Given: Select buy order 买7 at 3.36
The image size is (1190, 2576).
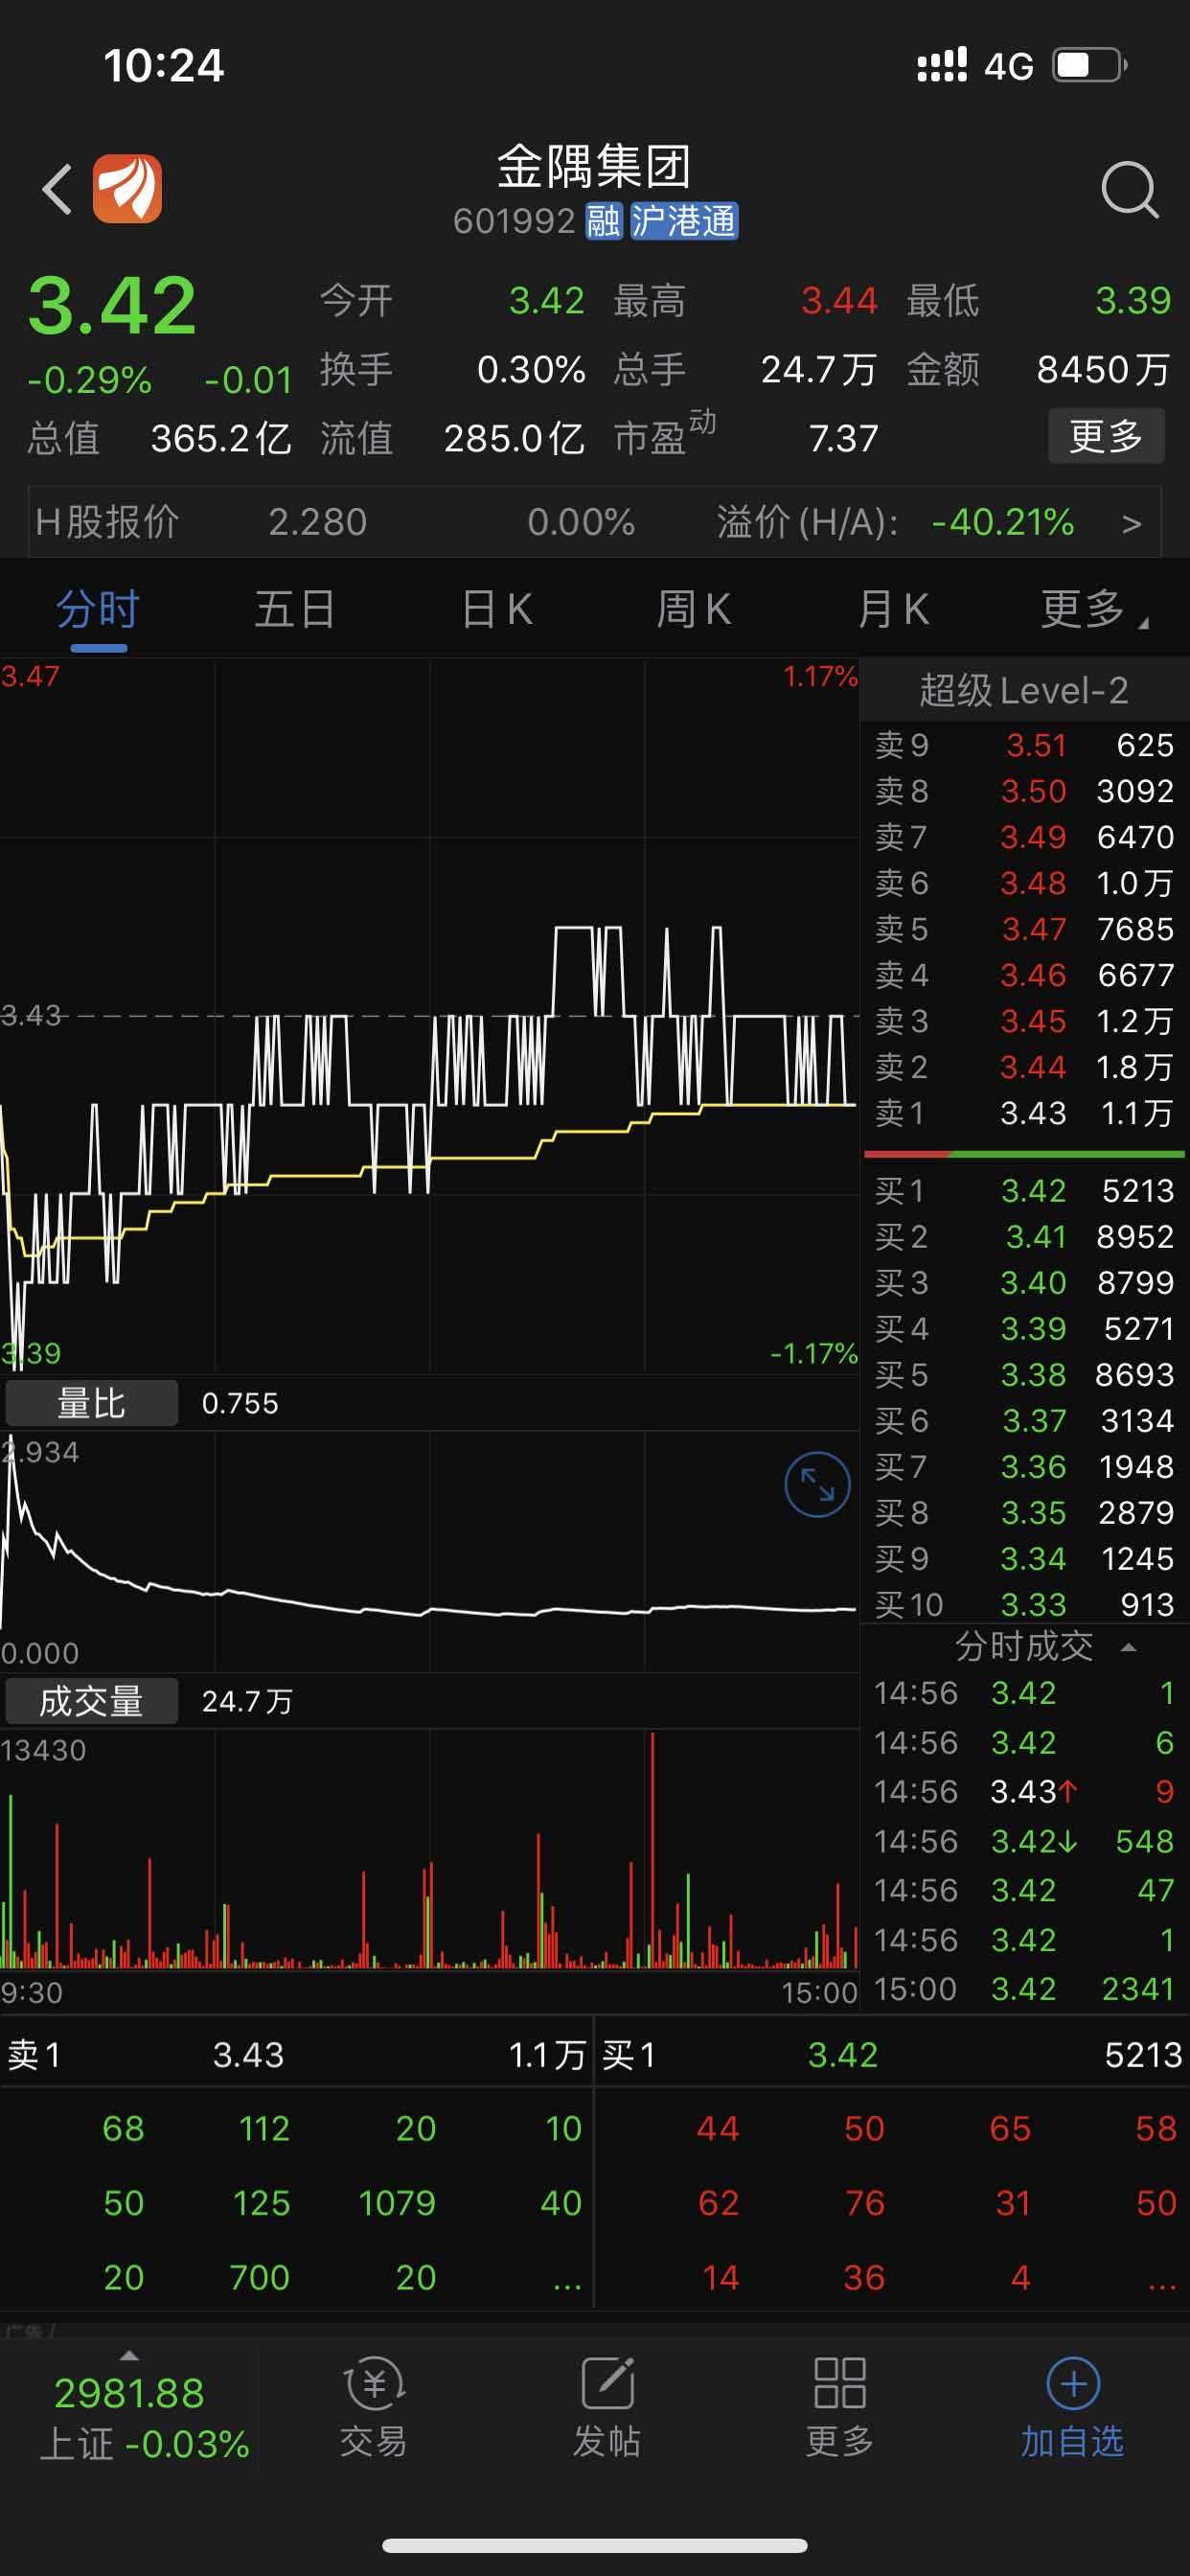Looking at the screenshot, I should tap(1024, 1467).
